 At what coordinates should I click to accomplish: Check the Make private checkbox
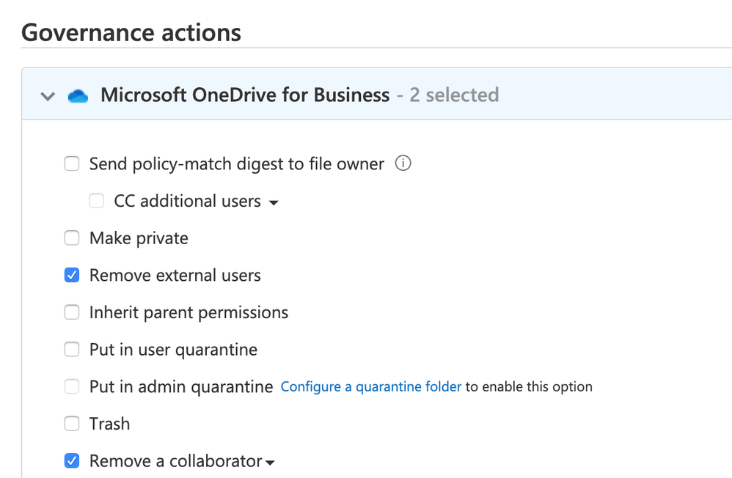click(72, 238)
